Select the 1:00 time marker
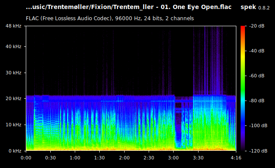275x168 pixels. click(75, 158)
